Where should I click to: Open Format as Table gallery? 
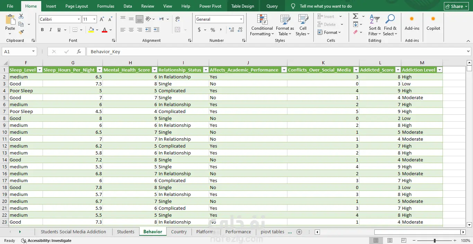pyautogui.click(x=285, y=25)
